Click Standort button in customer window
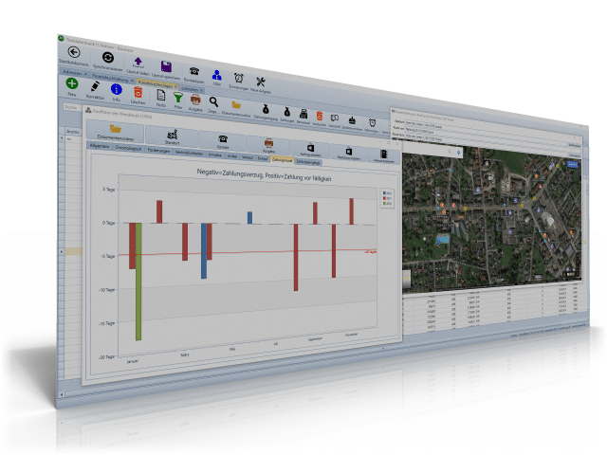Screen dimensions: 607x455 (172, 136)
